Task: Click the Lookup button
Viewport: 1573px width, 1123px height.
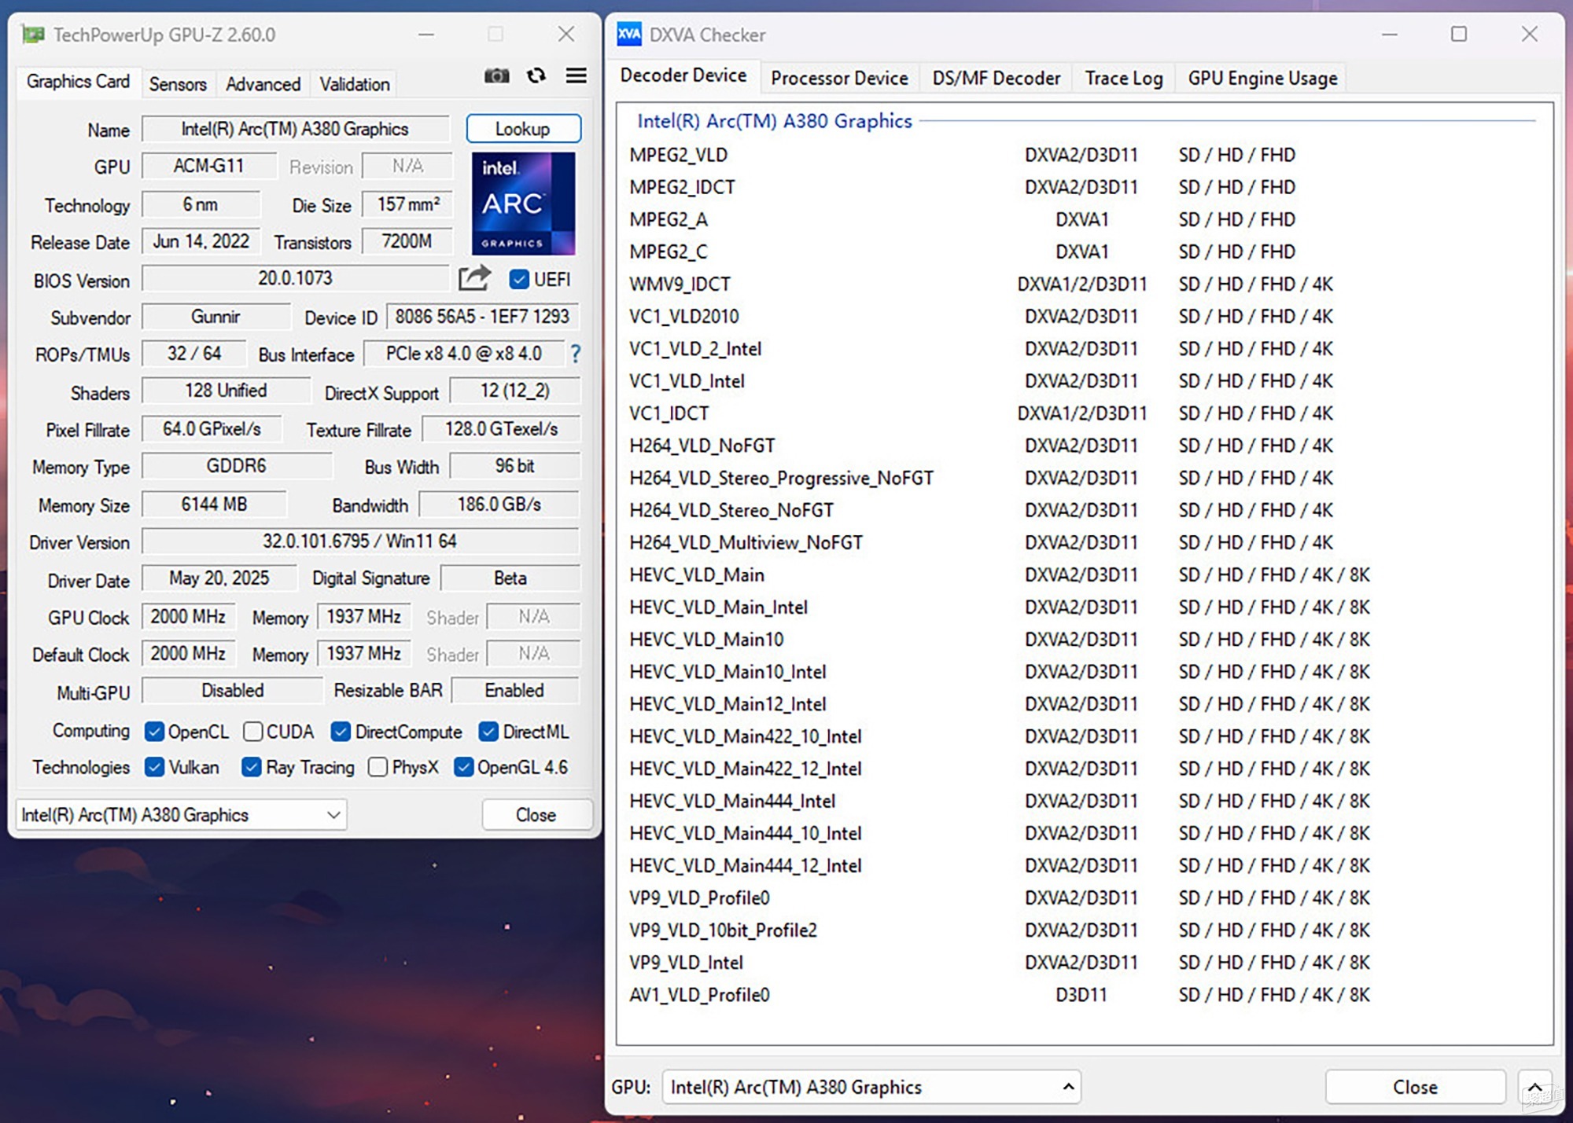Action: click(x=523, y=129)
